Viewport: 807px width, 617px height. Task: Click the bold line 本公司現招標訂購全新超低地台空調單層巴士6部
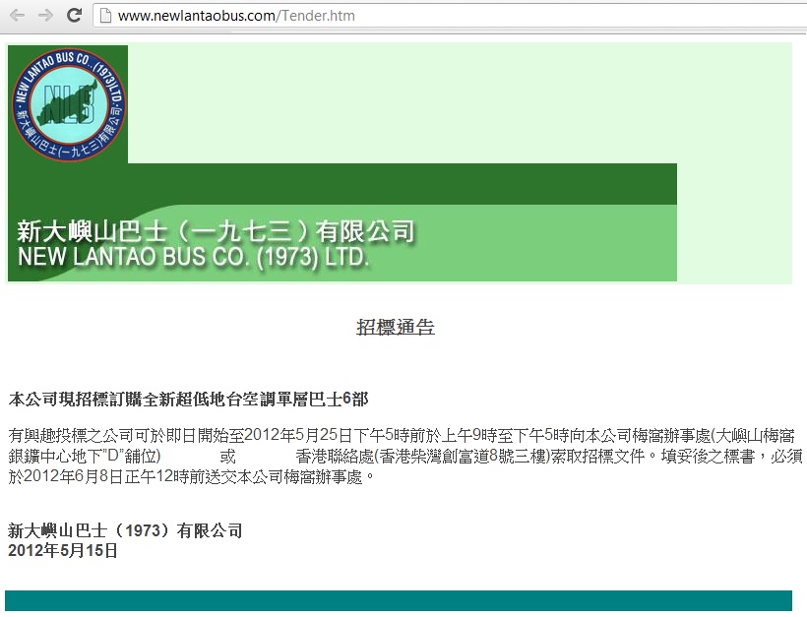[x=188, y=399]
